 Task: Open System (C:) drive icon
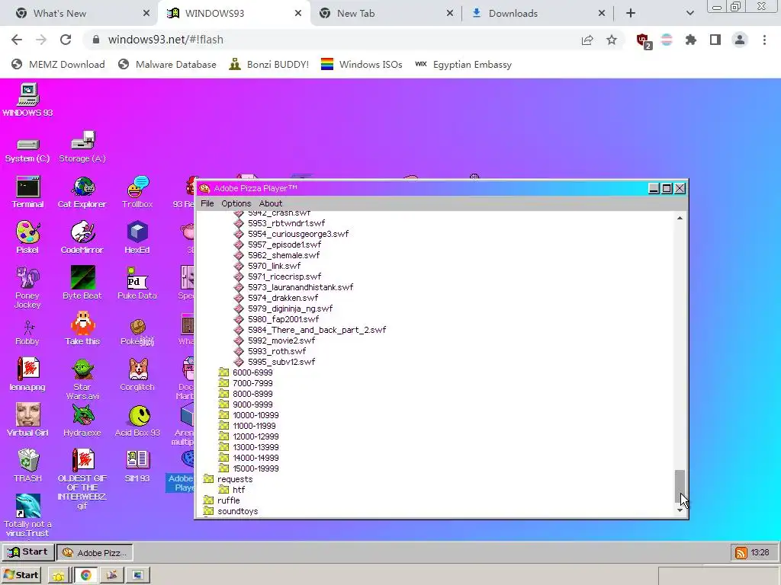click(27, 151)
